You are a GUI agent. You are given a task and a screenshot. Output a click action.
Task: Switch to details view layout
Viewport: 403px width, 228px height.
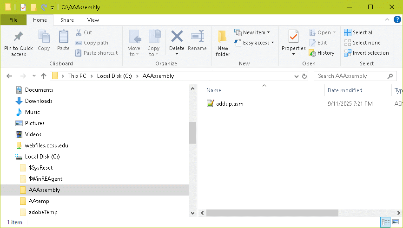[x=385, y=222]
